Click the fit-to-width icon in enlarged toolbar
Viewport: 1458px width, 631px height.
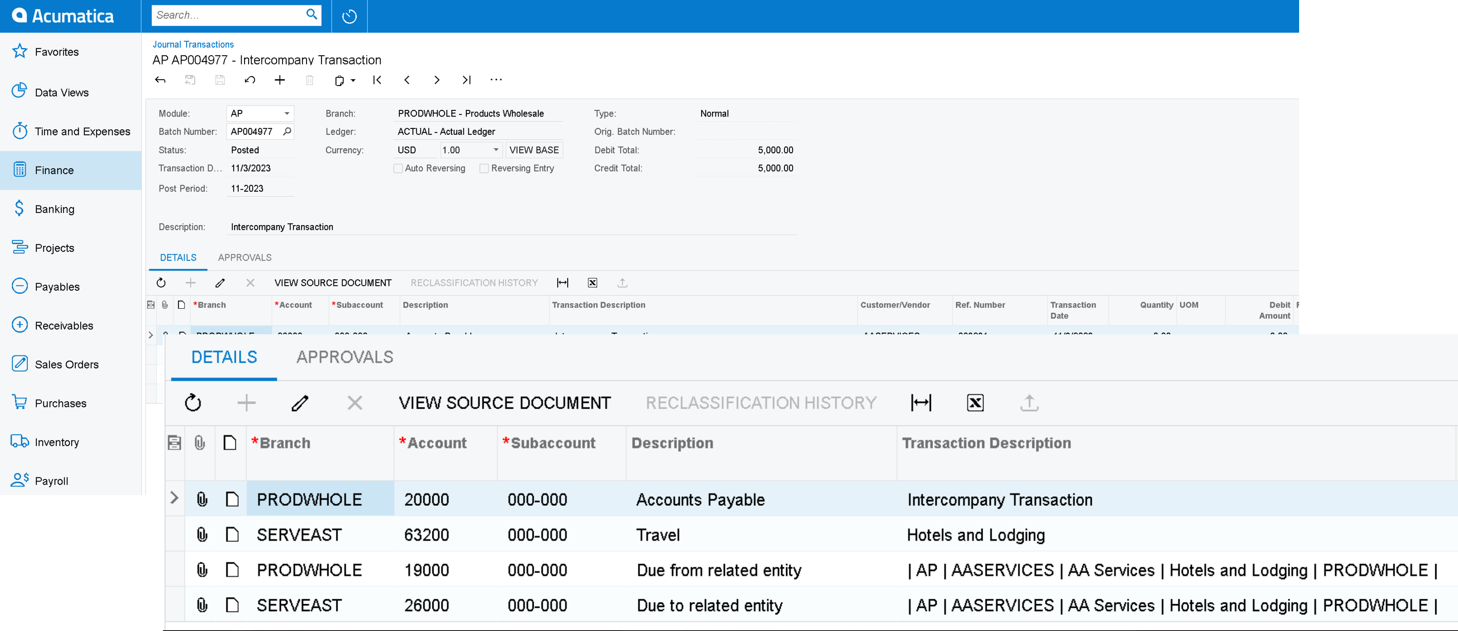click(x=921, y=402)
